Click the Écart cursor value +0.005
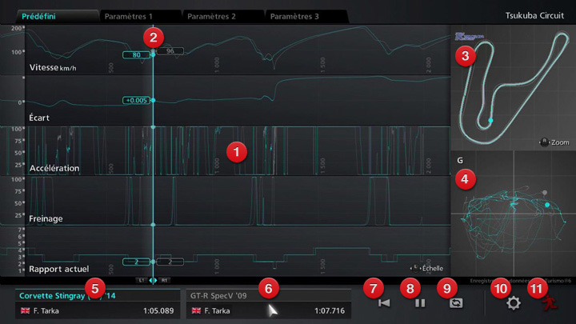 tap(136, 100)
